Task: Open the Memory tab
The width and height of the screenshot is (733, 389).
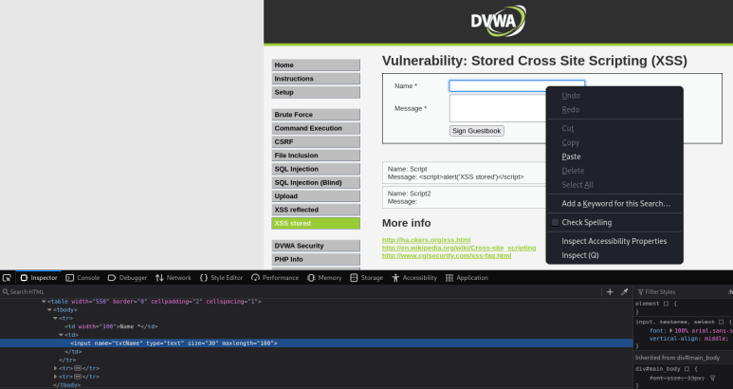Action: tap(324, 278)
